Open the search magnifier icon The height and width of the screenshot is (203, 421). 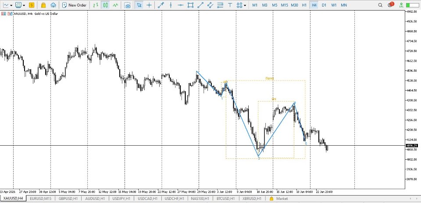(380, 5)
